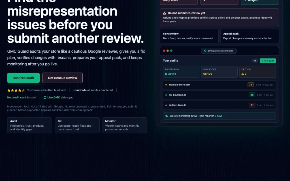Click the Your audits heading

pyautogui.click(x=170, y=61)
